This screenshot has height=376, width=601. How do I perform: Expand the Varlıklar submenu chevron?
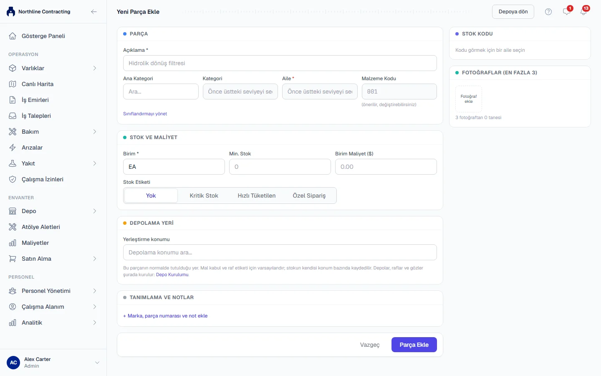click(95, 68)
